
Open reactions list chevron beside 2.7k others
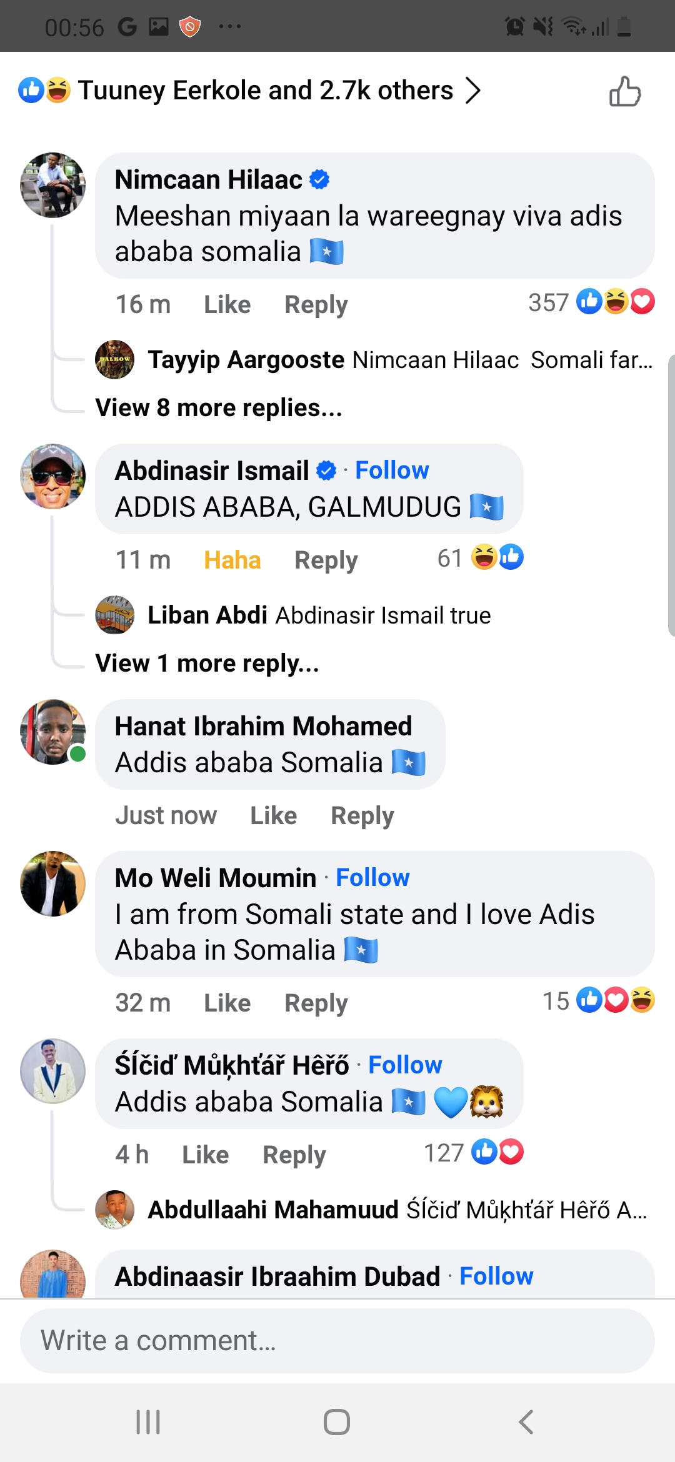473,91
